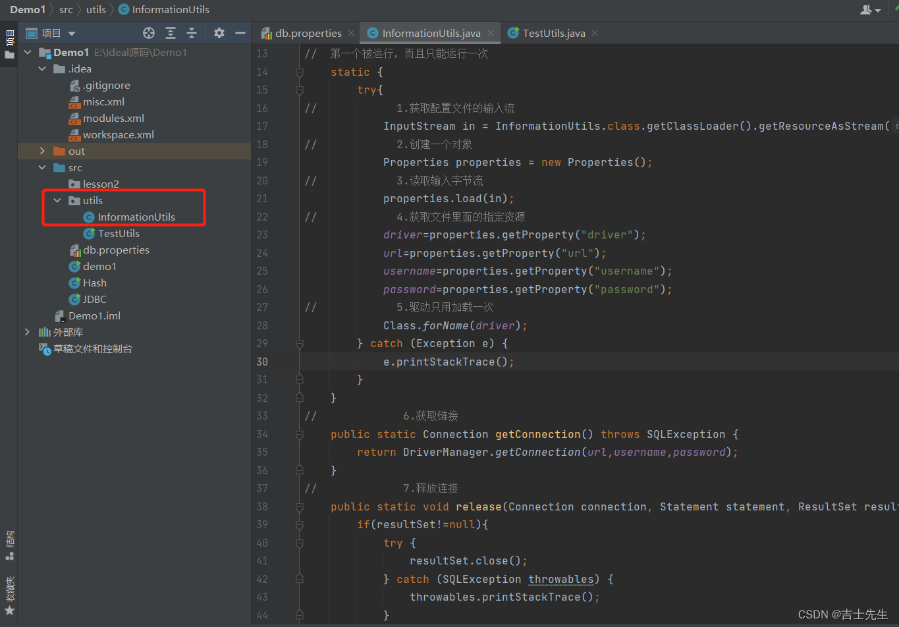Hide the project panel with the minus icon

(240, 33)
